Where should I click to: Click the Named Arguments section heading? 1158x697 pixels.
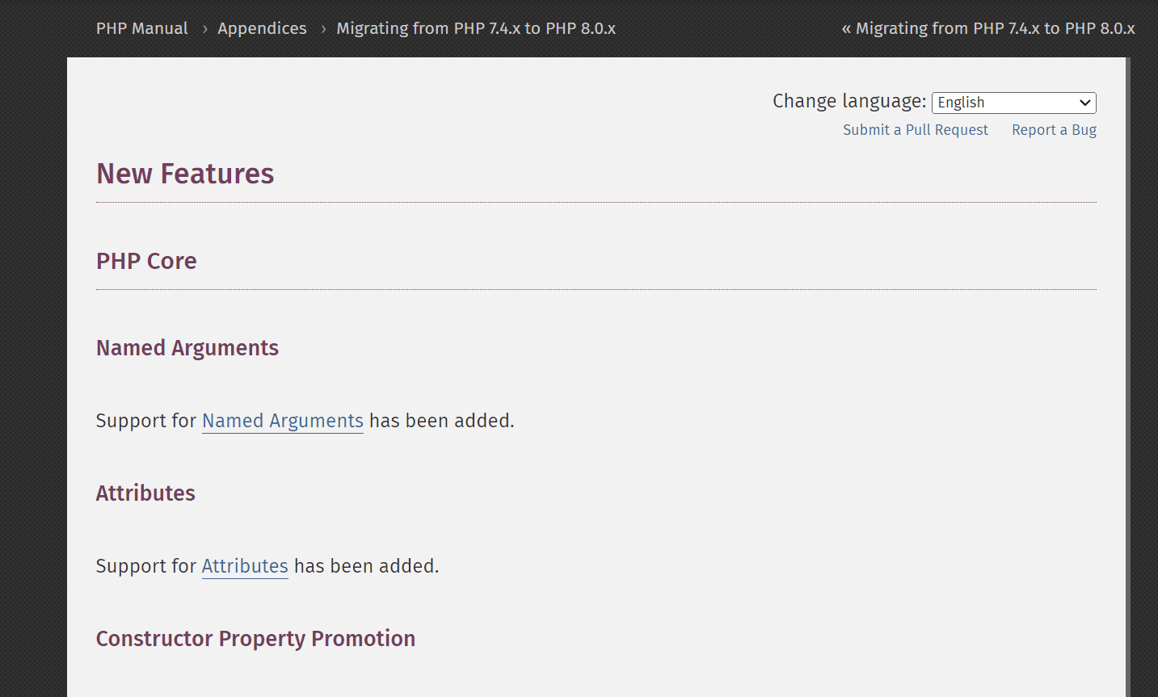click(x=187, y=348)
